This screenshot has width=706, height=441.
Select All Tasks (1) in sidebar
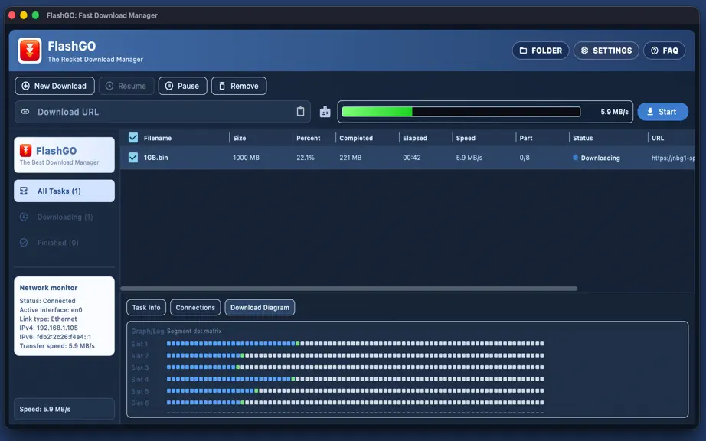[64, 191]
